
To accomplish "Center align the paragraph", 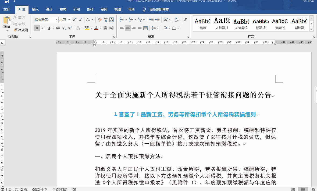I will click(127, 28).
